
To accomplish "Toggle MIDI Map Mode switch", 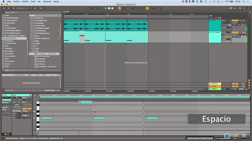I will (x=240, y=8).
